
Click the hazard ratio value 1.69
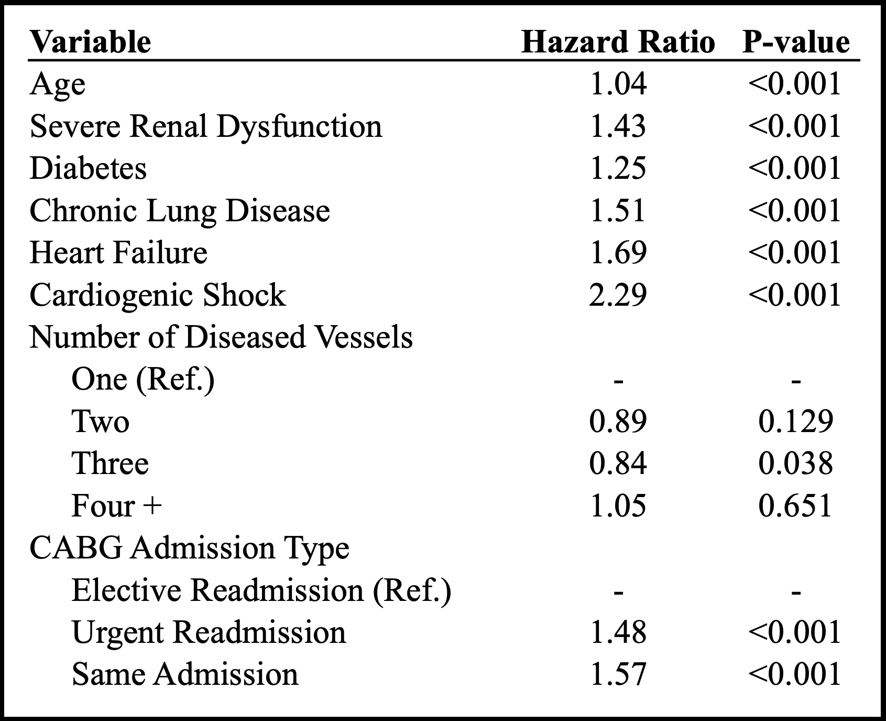point(618,253)
